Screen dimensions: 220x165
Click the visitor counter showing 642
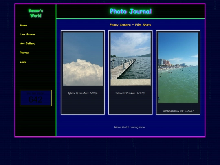[x=35, y=98]
